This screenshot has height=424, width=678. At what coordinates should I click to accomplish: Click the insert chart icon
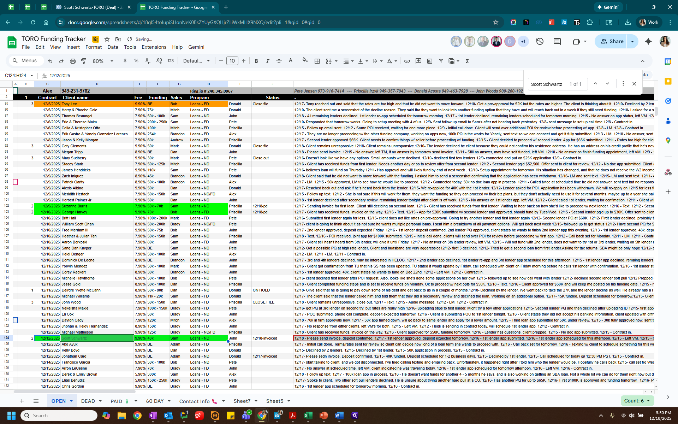point(430,61)
